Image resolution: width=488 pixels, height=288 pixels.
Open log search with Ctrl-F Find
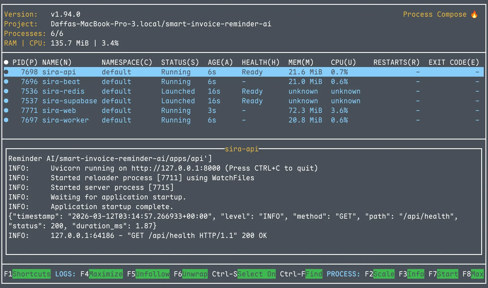click(x=314, y=274)
